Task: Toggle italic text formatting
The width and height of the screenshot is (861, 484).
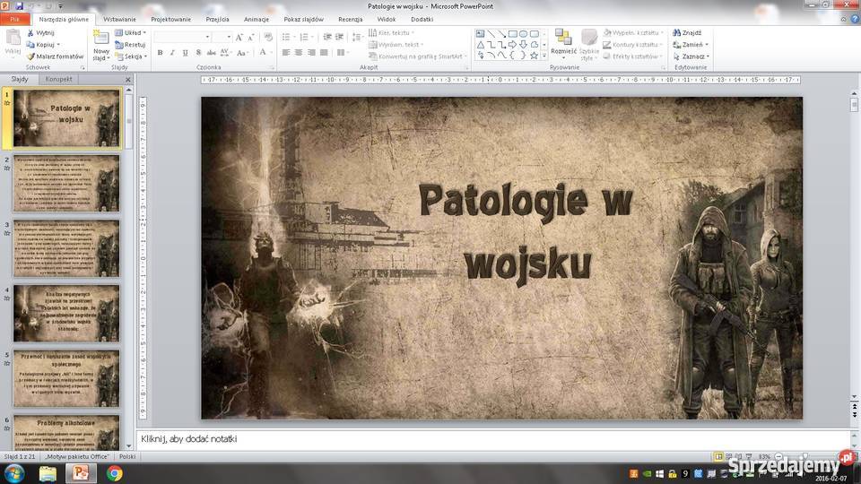Action: (x=172, y=53)
